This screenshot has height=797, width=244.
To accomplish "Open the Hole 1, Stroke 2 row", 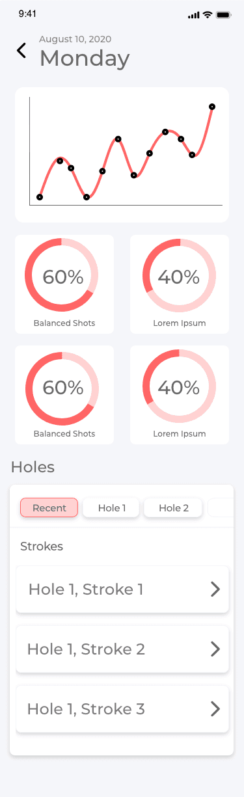I will click(x=122, y=649).
